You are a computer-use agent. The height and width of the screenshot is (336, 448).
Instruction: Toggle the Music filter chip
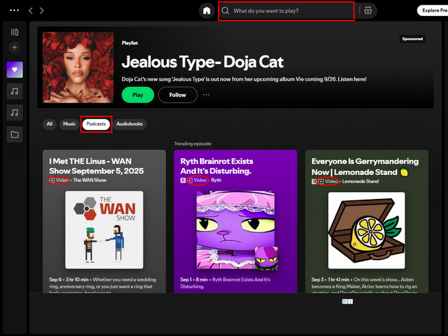tap(69, 124)
